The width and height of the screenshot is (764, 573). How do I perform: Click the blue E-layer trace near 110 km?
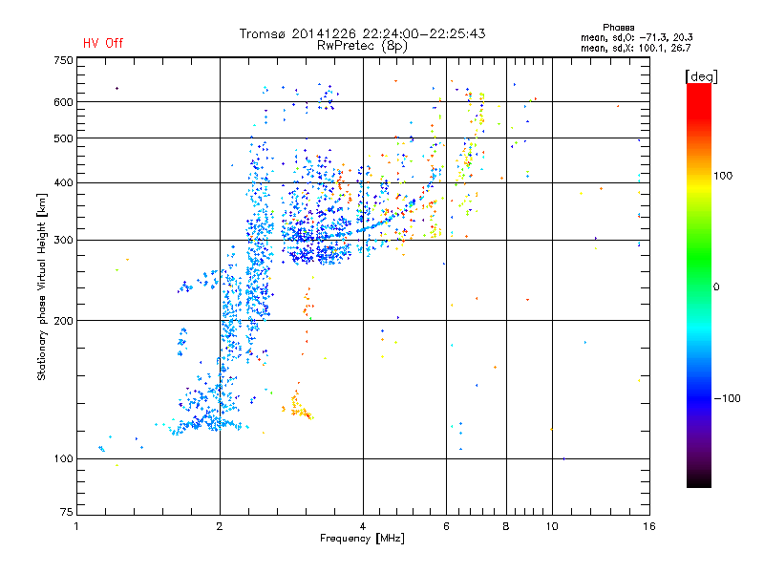tap(207, 423)
